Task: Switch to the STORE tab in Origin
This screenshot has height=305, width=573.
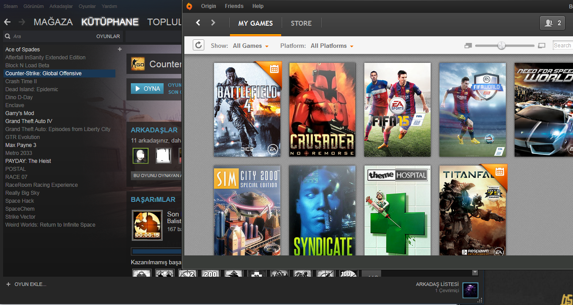Action: tap(301, 23)
